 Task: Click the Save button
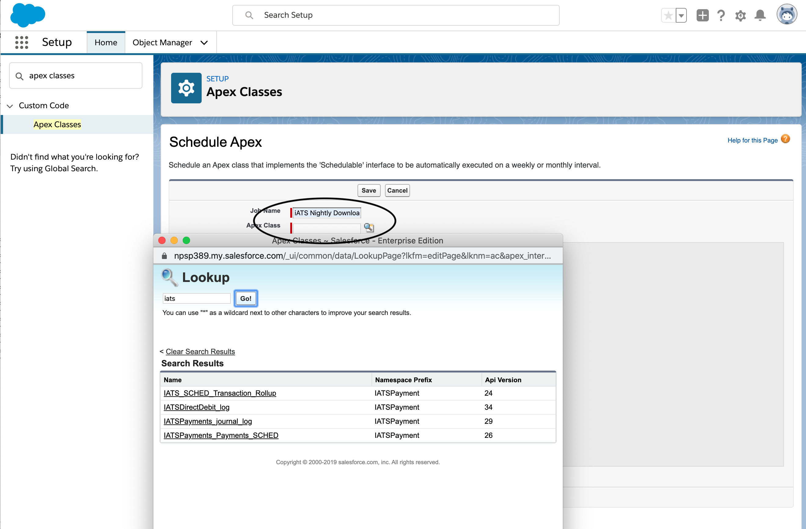click(x=368, y=191)
